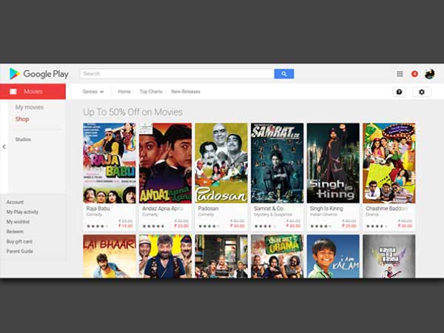Click Andaz Apna Apna discounted price
Screen dimensions: 444x333
pyautogui.click(x=181, y=226)
